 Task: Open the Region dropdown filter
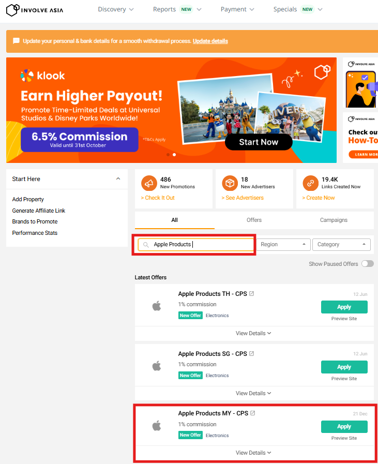(x=283, y=245)
